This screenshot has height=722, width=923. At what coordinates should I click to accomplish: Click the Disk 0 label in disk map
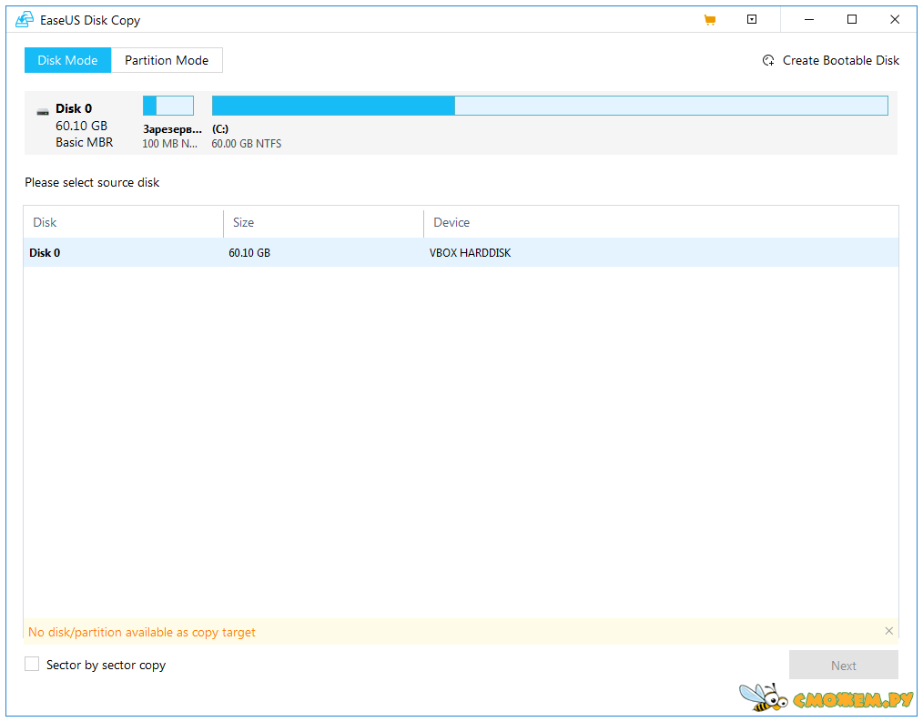coord(74,108)
